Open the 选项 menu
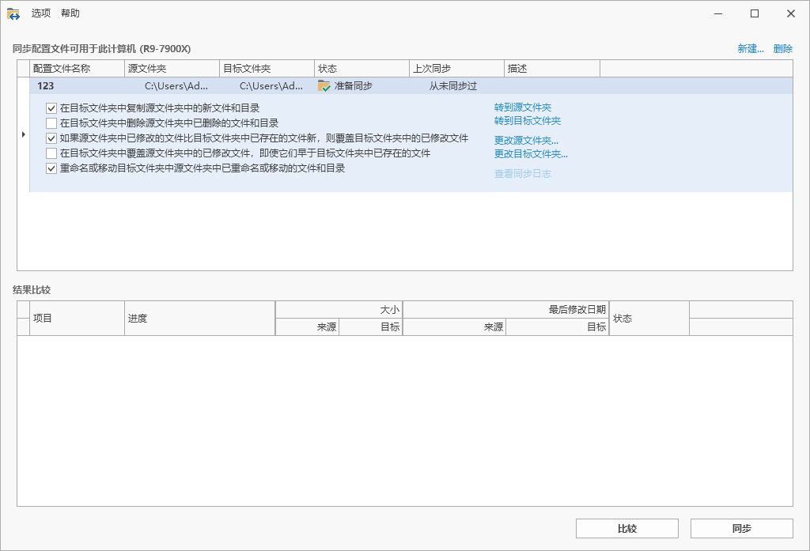The height and width of the screenshot is (551, 810). 41,13
